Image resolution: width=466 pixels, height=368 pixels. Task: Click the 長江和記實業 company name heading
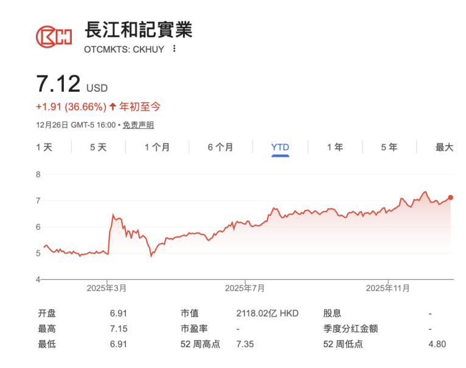coord(138,29)
